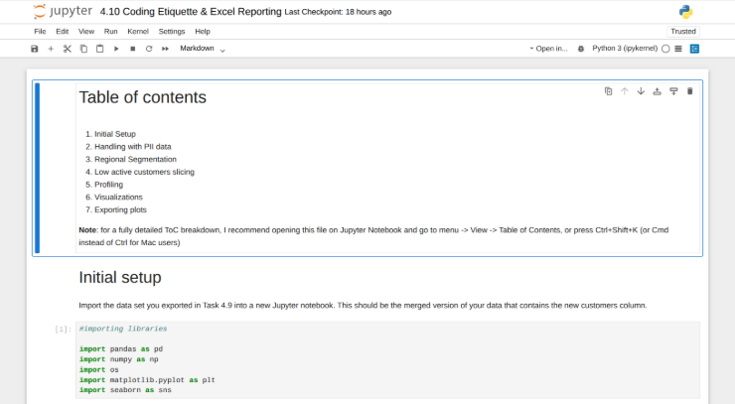Screen dimensions: 735x404
Task: Click the kernel status circle indicator
Action: point(665,49)
